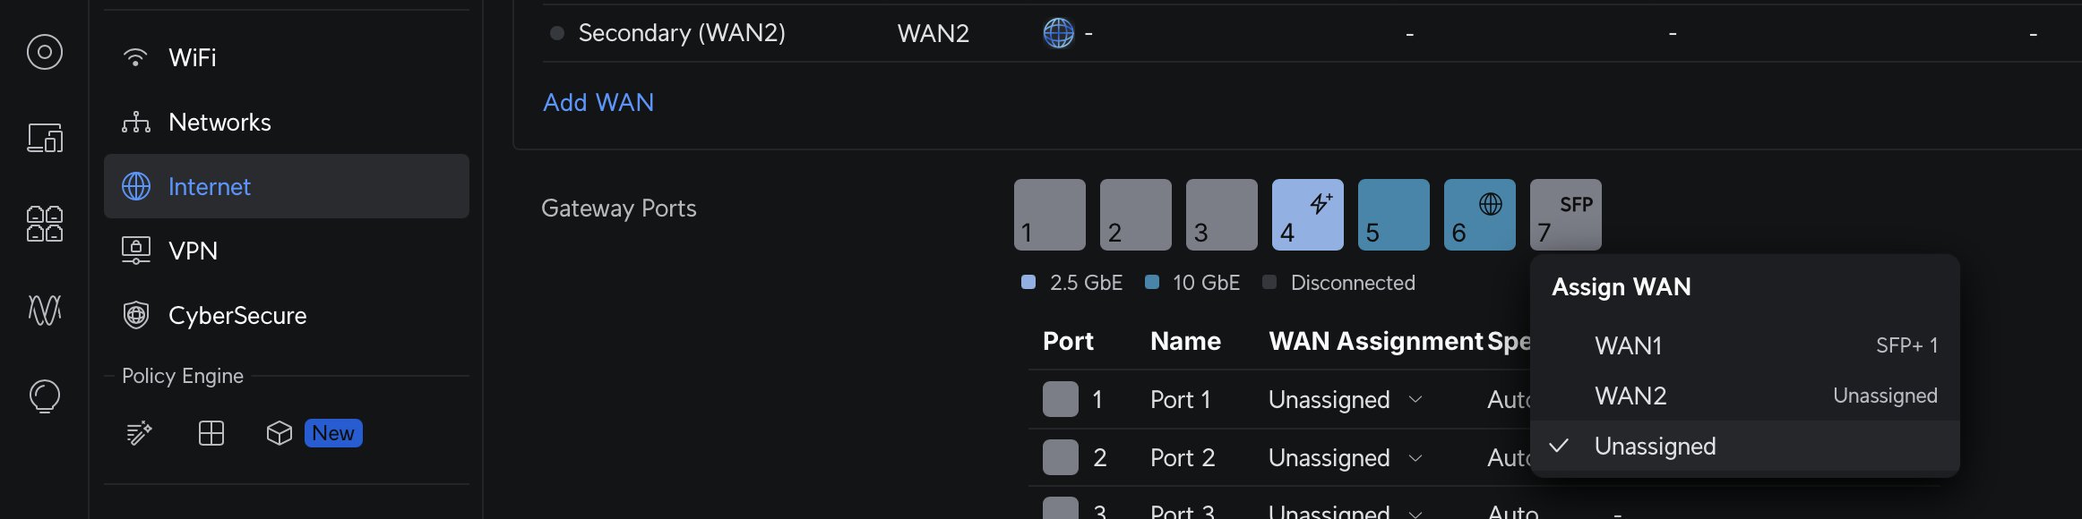The image size is (2082, 519).
Task: Click the Add WAN link
Action: [x=598, y=102]
